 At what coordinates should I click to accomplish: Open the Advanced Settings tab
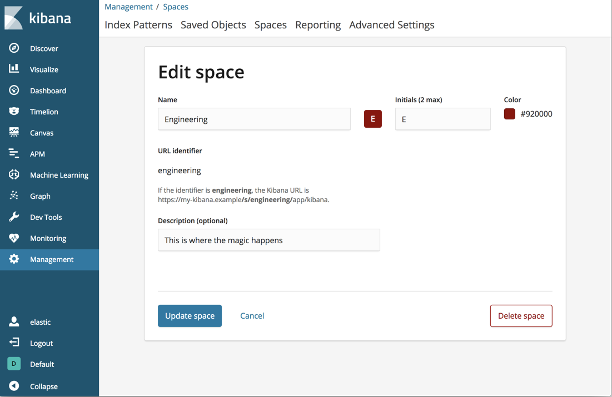tap(391, 25)
